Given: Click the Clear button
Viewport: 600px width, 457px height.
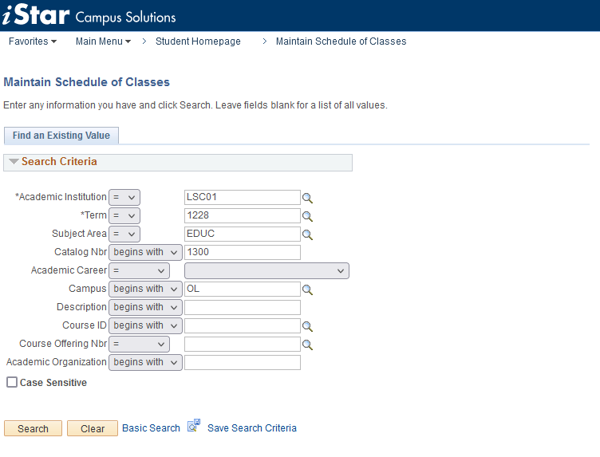Looking at the screenshot, I should point(93,428).
